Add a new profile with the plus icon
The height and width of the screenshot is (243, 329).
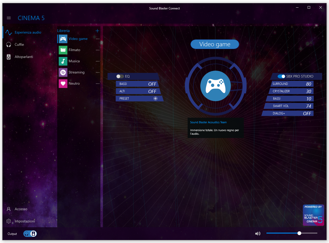[97, 31]
